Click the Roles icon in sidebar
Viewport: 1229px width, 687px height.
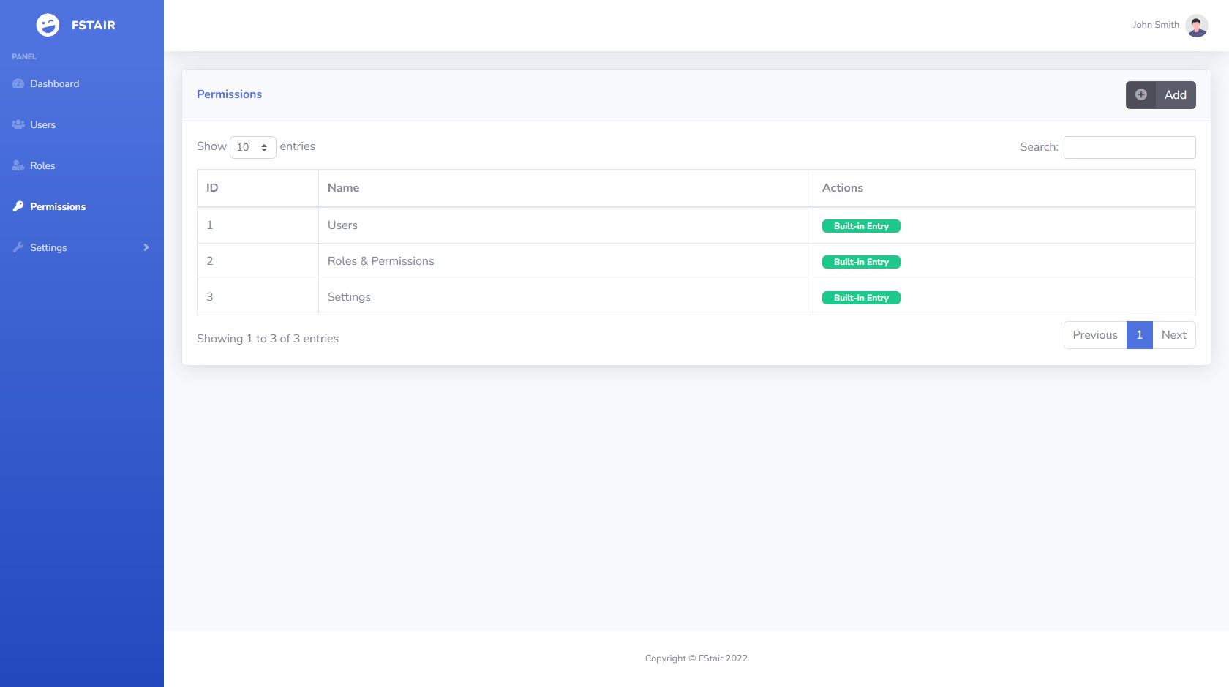18,166
